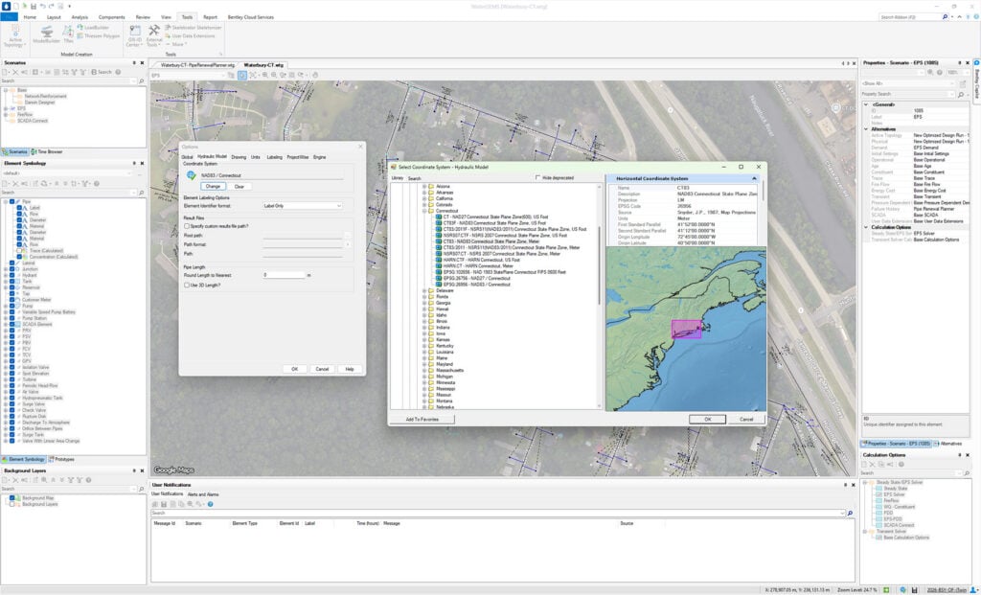Click the pan hand tool in drawing toolbar
The width and height of the screenshot is (981, 595).
tap(314, 75)
